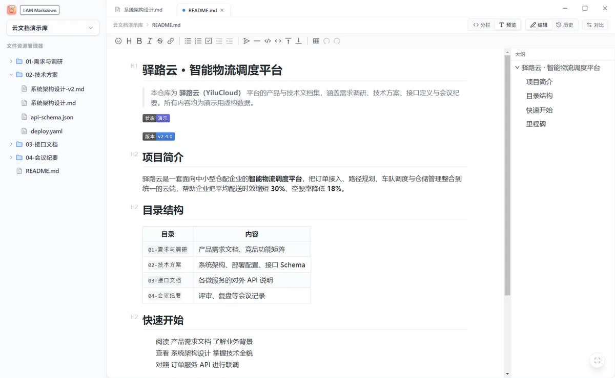Switch to 分栏 split view
Image resolution: width=615 pixels, height=378 pixels.
tap(482, 25)
